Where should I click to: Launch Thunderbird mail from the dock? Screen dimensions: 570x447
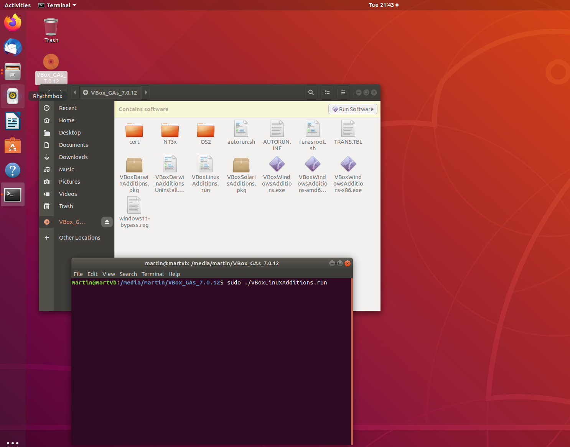(13, 47)
